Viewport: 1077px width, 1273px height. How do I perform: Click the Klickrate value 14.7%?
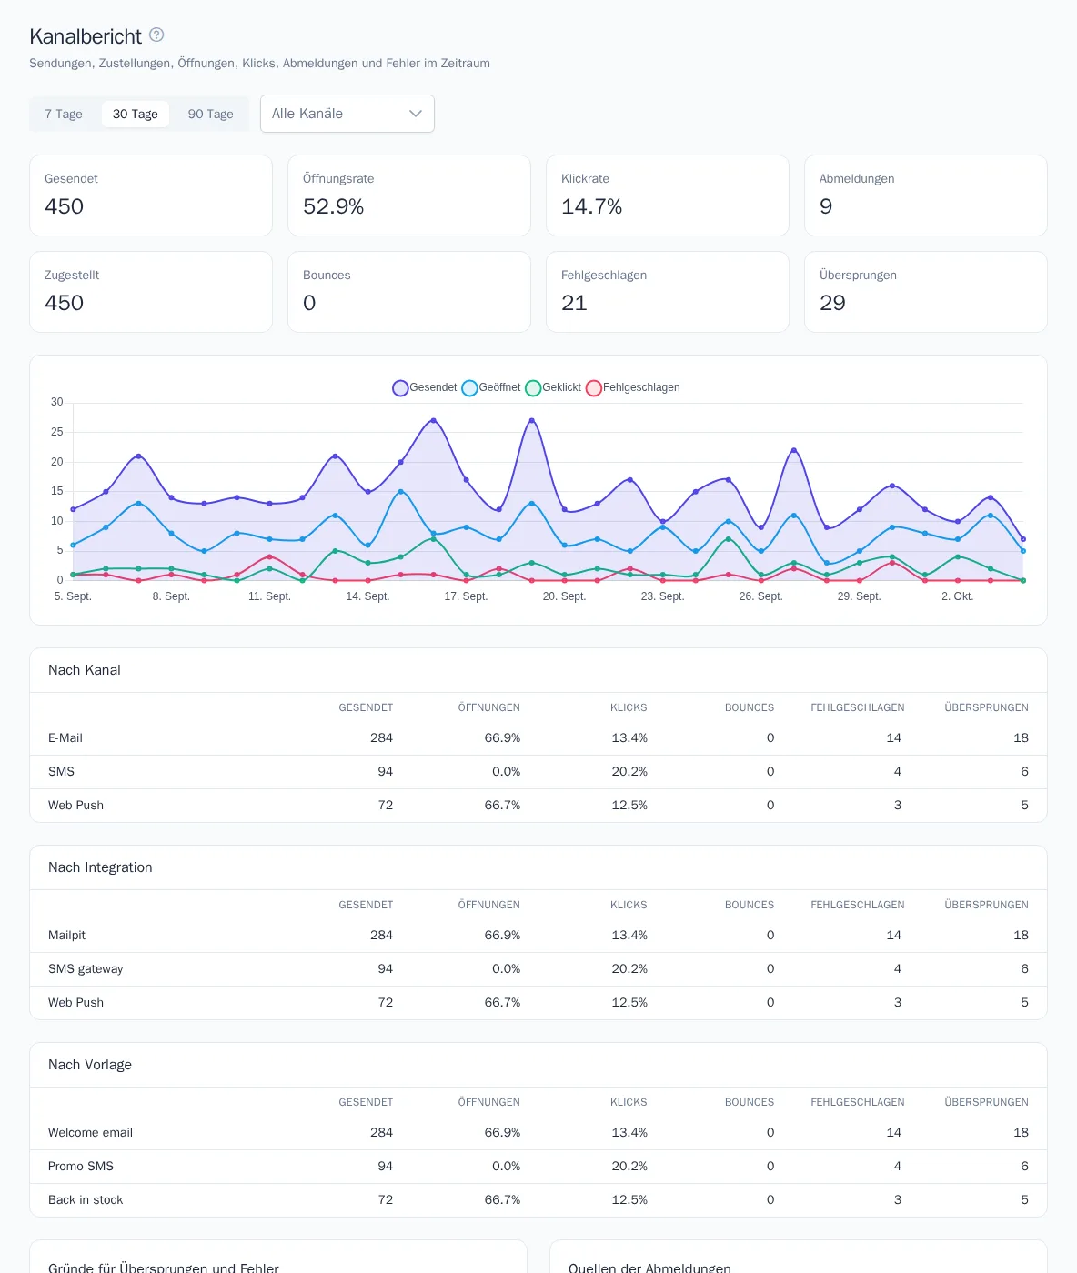592,206
